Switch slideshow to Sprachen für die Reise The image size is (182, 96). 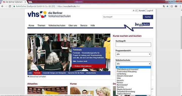(76, 73)
